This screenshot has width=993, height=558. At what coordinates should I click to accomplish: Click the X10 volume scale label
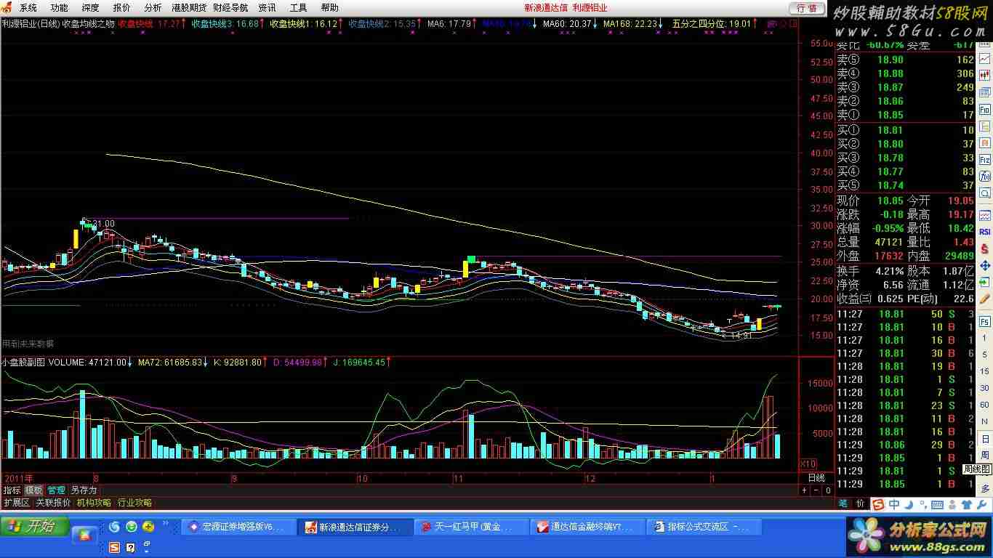coord(808,464)
